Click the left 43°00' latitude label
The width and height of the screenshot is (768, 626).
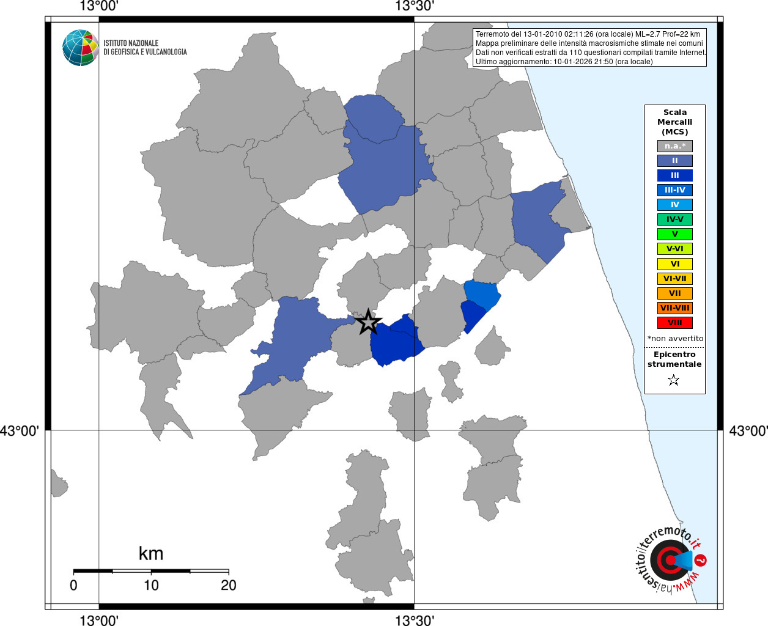pyautogui.click(x=20, y=431)
